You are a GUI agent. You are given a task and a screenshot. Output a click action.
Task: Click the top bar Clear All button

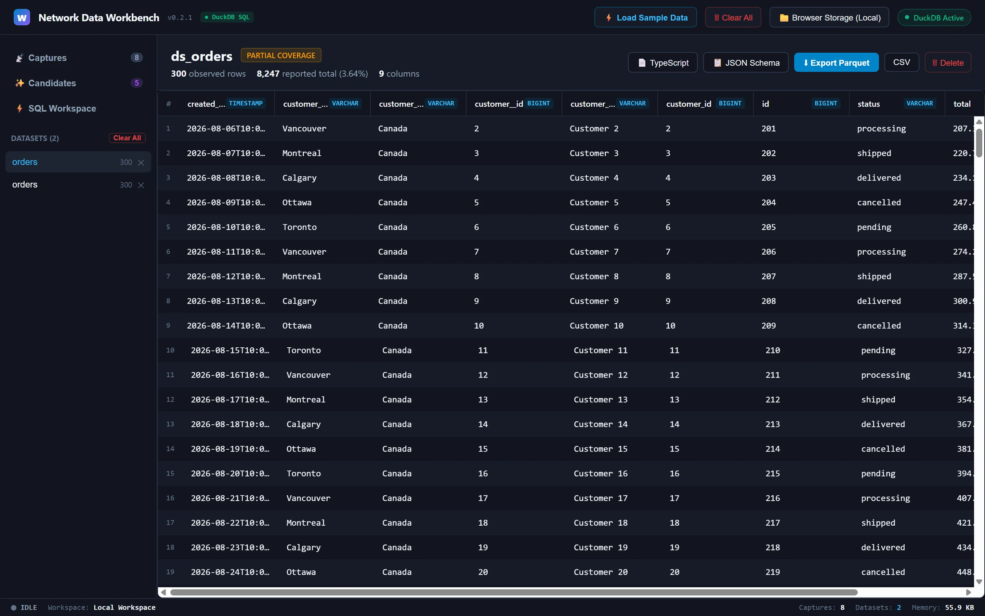(733, 17)
